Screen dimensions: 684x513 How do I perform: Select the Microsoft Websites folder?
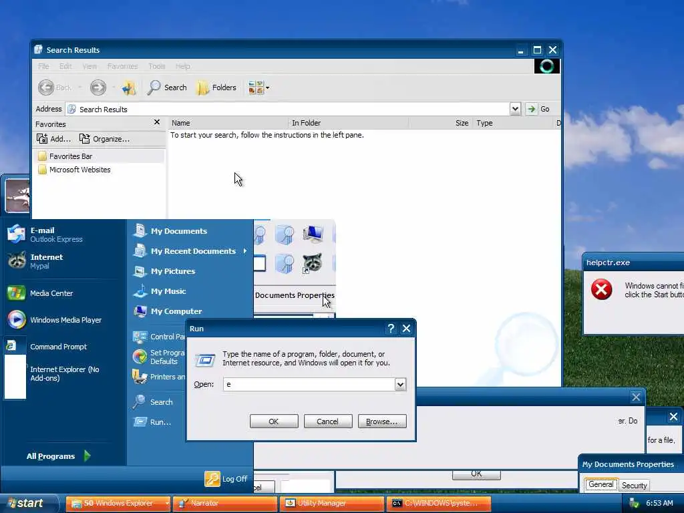74,170
